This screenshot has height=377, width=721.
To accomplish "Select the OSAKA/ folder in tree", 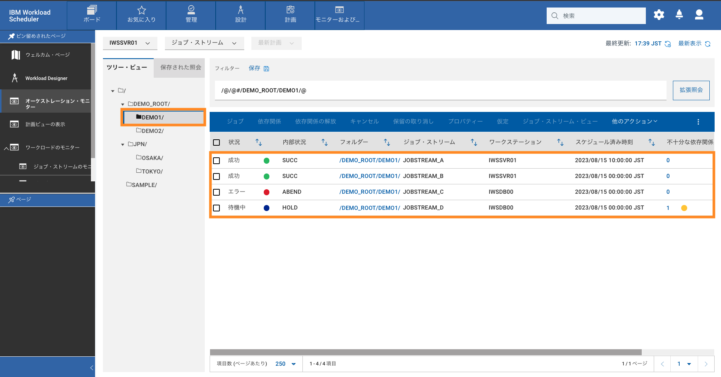I will click(x=150, y=158).
